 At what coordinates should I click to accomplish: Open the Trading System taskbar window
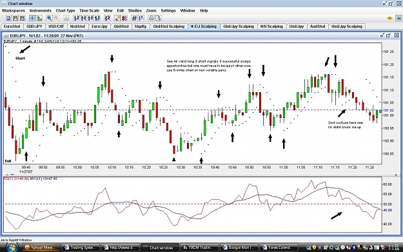pyautogui.click(x=81, y=247)
